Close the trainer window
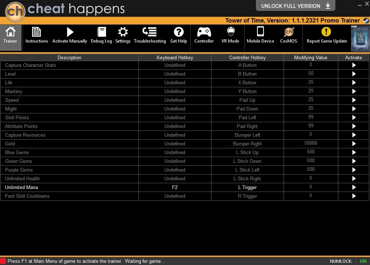This screenshot has height=265, width=370. [x=367, y=4]
